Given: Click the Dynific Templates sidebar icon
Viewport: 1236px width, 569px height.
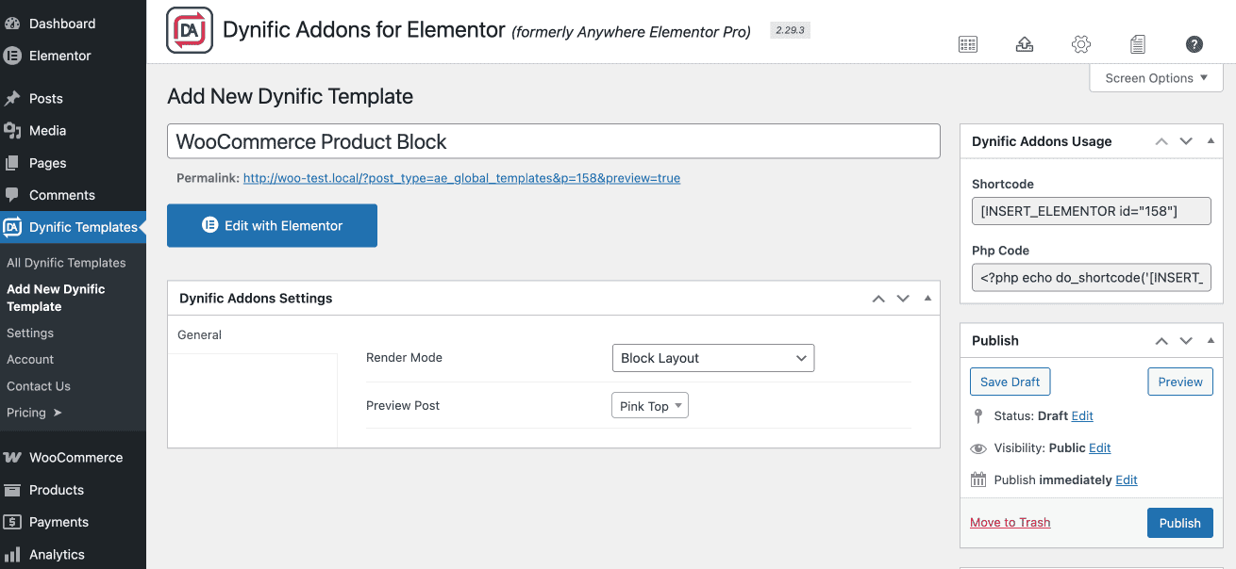Looking at the screenshot, I should coord(12,227).
